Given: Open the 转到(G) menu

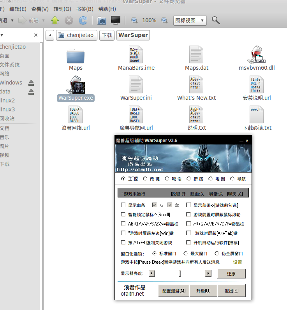Looking at the screenshot, I should (x=62, y=9).
